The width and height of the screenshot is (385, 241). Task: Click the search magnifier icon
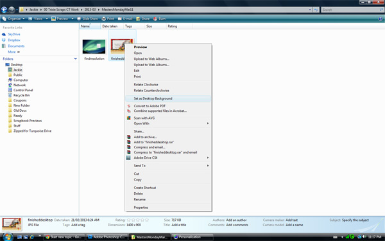tap(381, 10)
